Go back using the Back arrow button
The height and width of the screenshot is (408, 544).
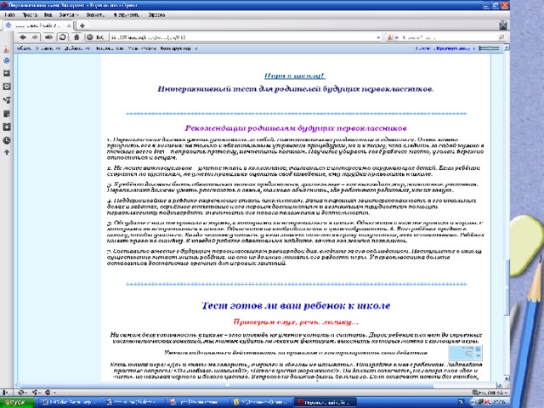(x=23, y=37)
